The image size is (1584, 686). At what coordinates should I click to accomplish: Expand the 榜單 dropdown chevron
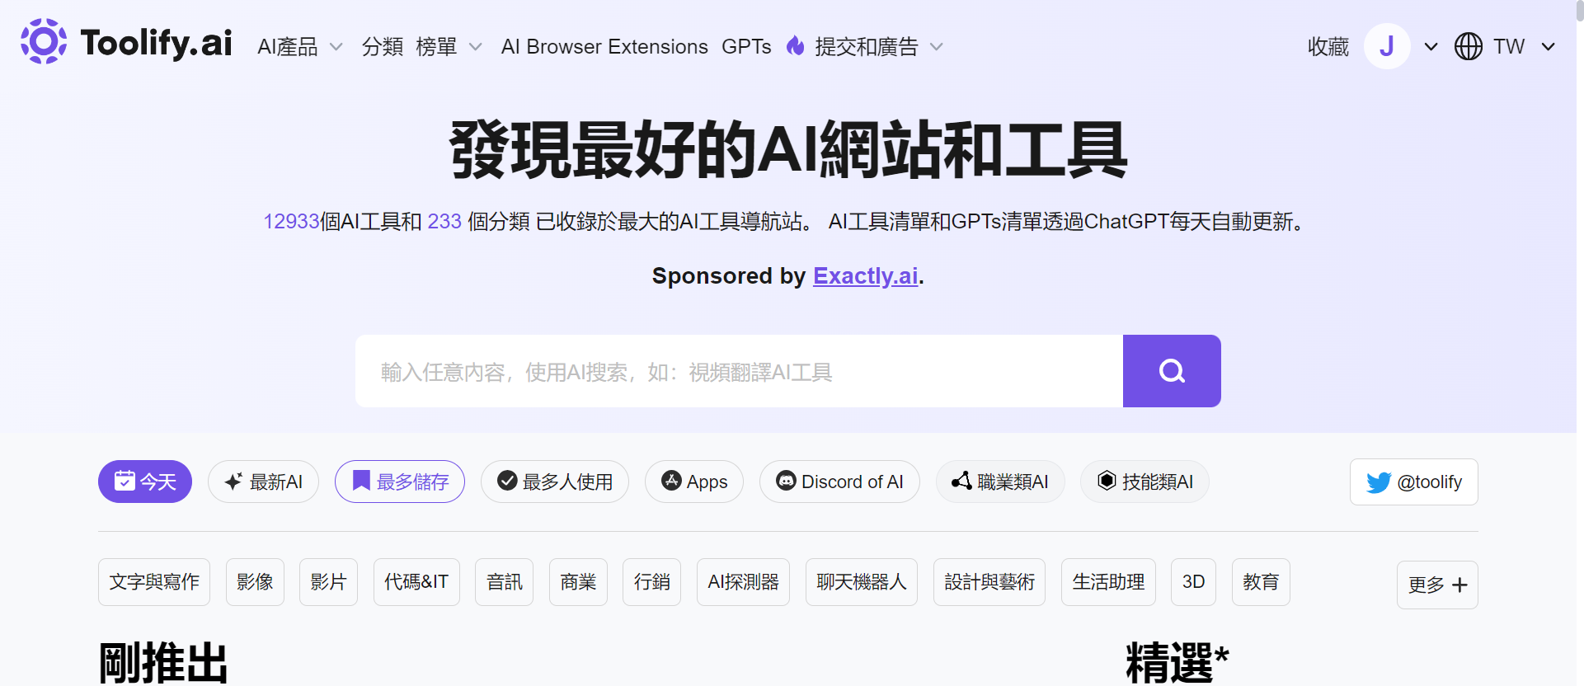click(476, 47)
